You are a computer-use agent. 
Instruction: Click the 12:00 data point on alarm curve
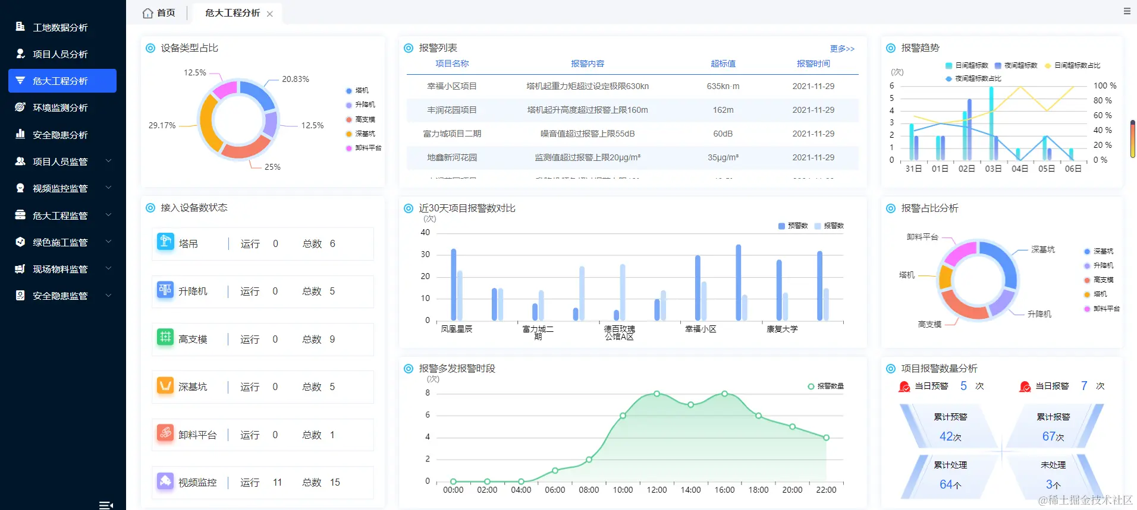[x=657, y=394]
